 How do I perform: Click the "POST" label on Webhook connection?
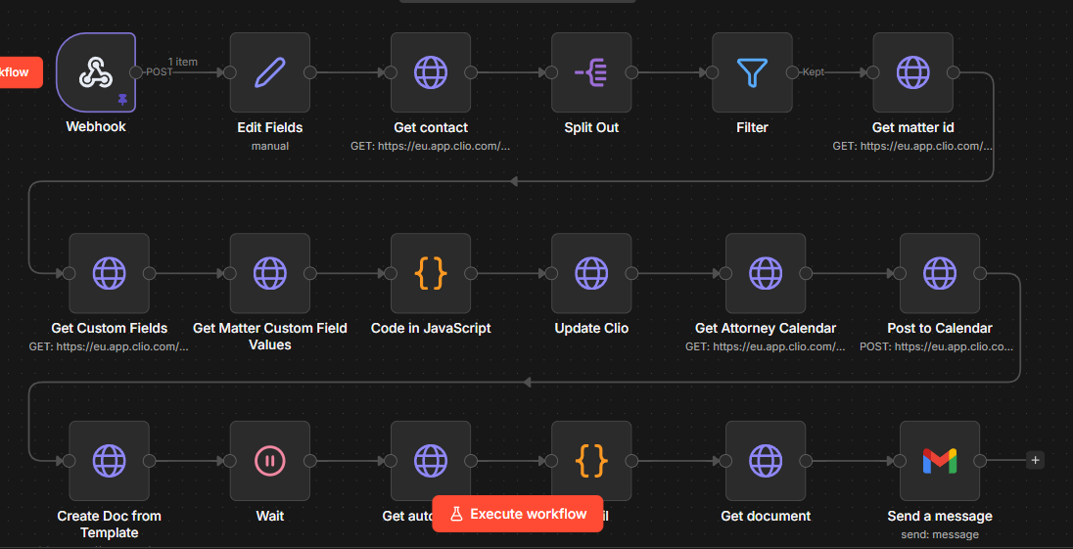[160, 71]
